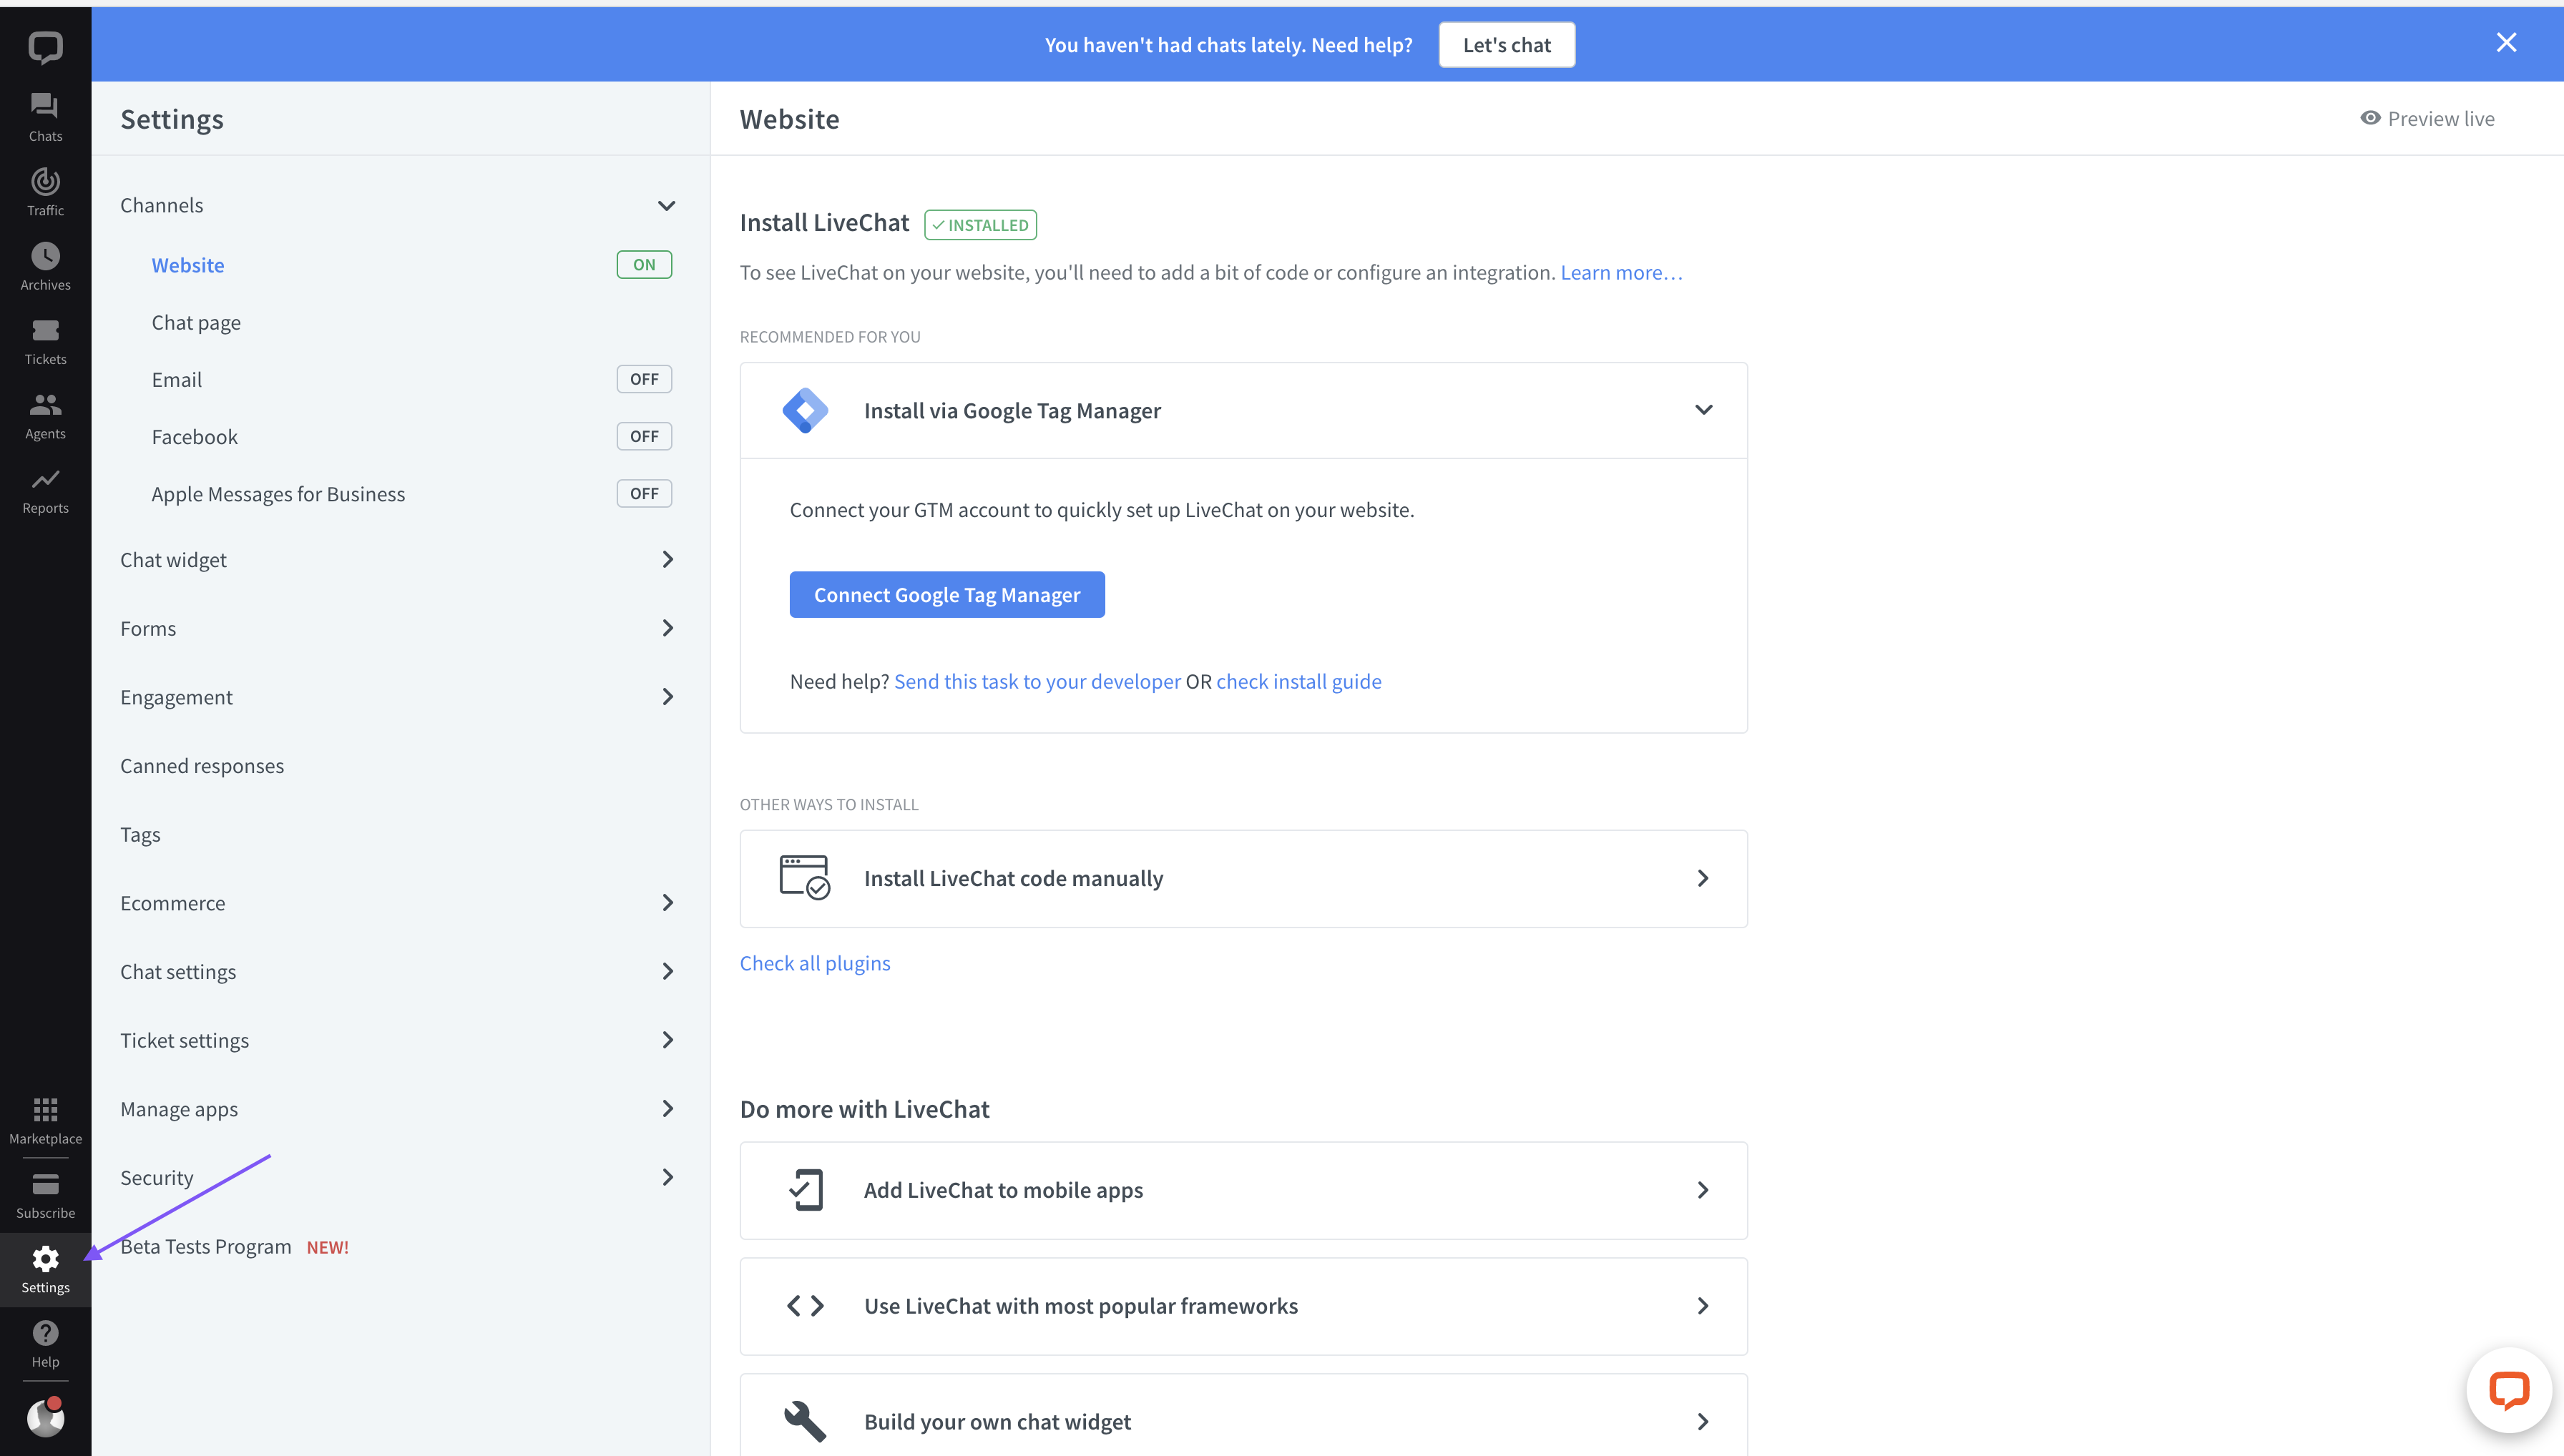Expand the Chat settings section

400,972
